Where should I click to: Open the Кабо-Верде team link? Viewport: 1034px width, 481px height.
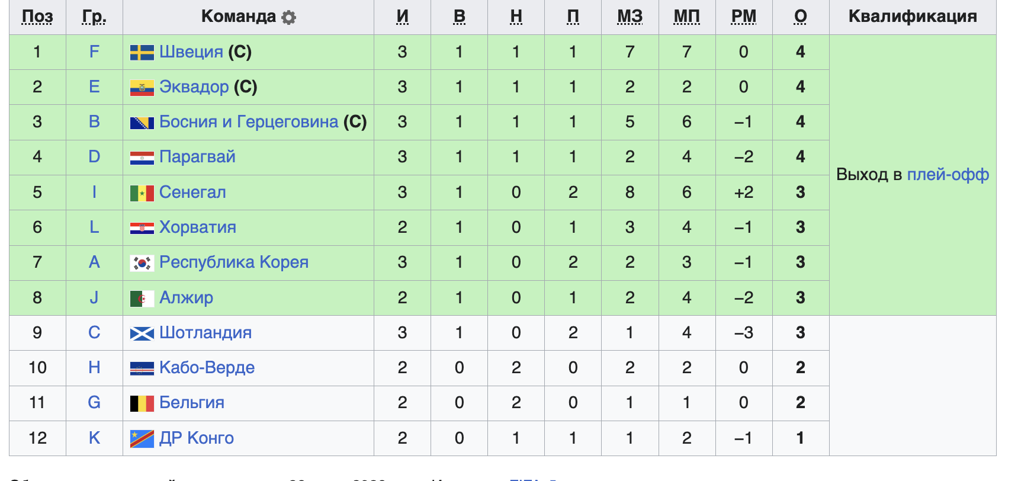tap(207, 368)
